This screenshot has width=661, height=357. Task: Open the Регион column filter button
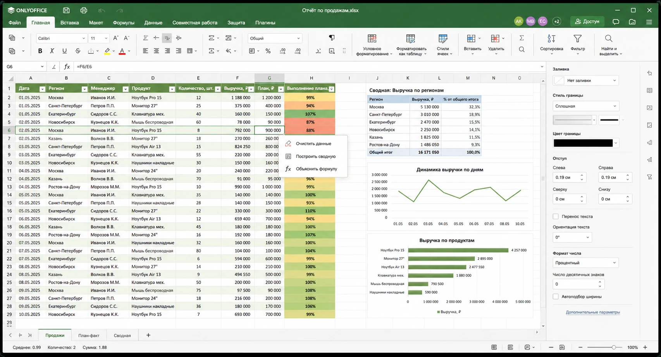[x=84, y=89]
